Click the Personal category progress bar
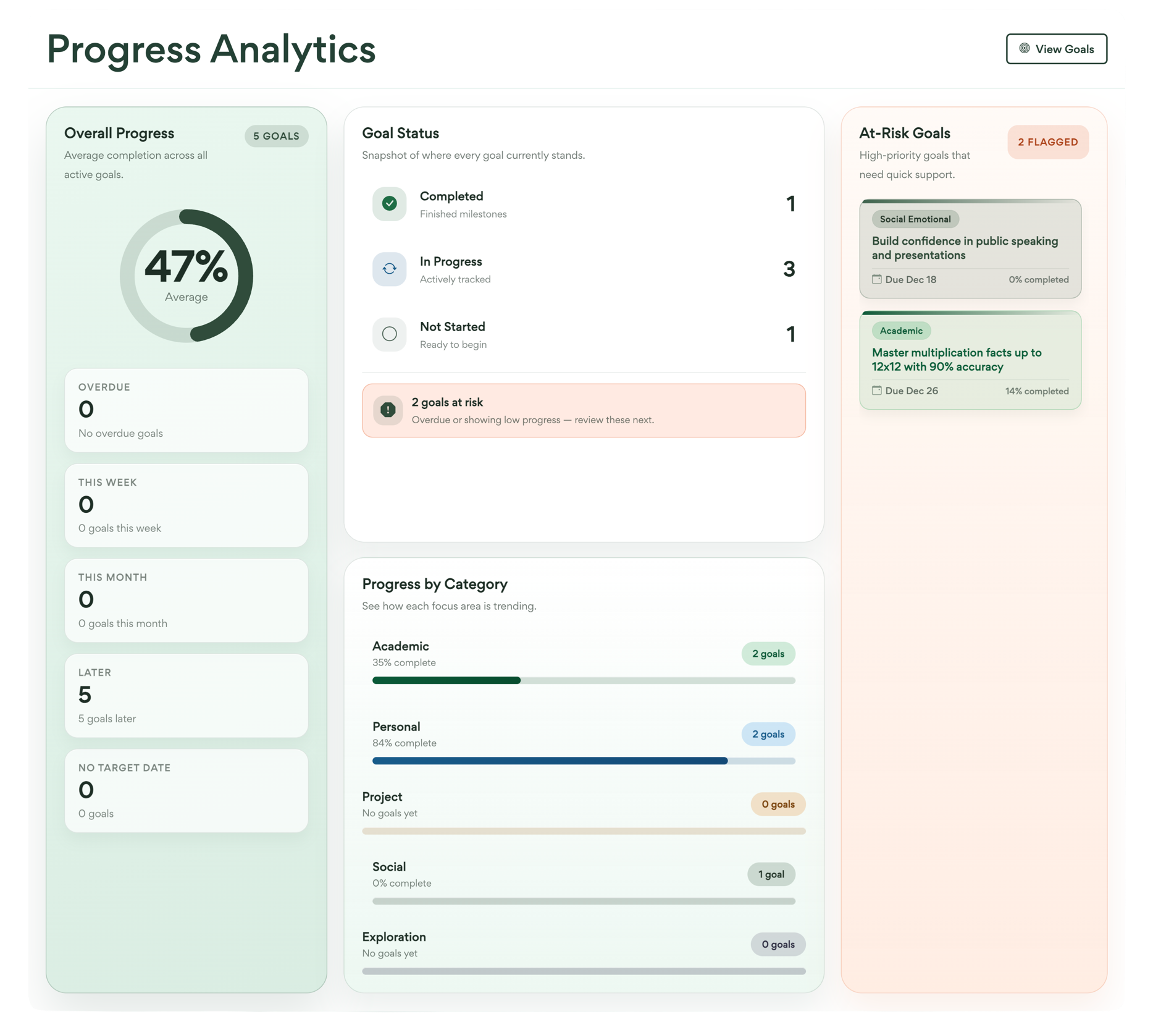Viewport: 1153px width, 1022px height. coord(584,761)
